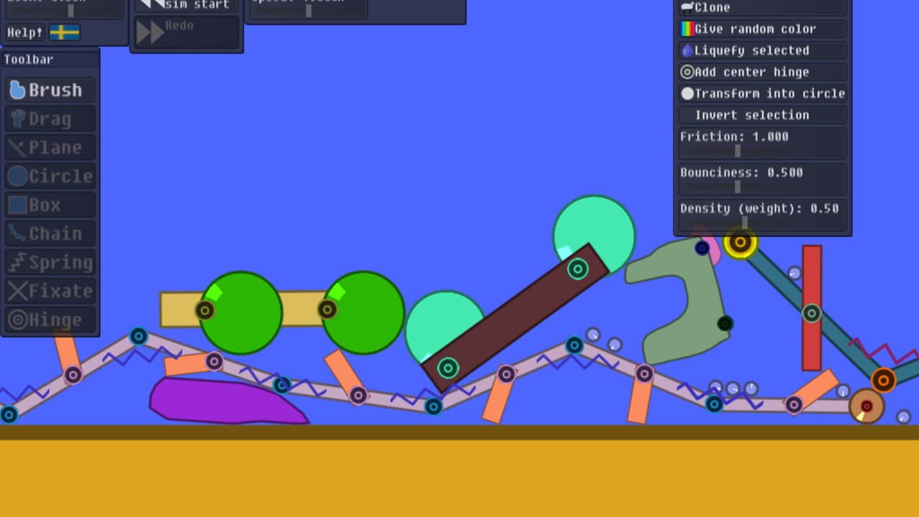Viewport: 919px width, 517px height.
Task: Click the upper hinge on brown bar
Action: point(578,269)
